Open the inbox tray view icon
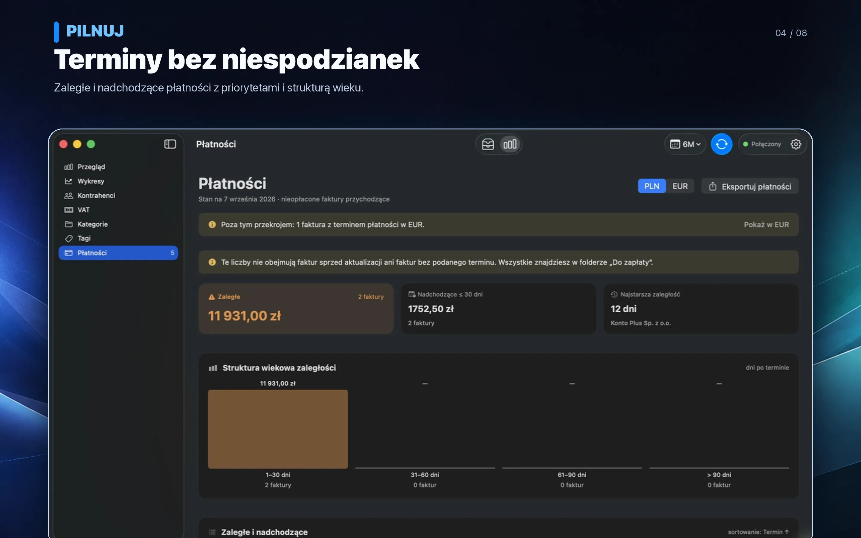Image resolution: width=861 pixels, height=538 pixels. pyautogui.click(x=488, y=144)
